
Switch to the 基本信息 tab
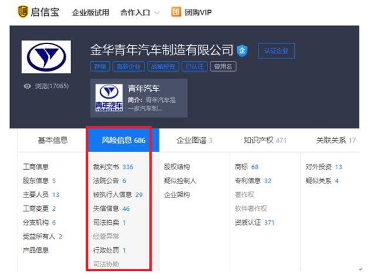[53, 140]
